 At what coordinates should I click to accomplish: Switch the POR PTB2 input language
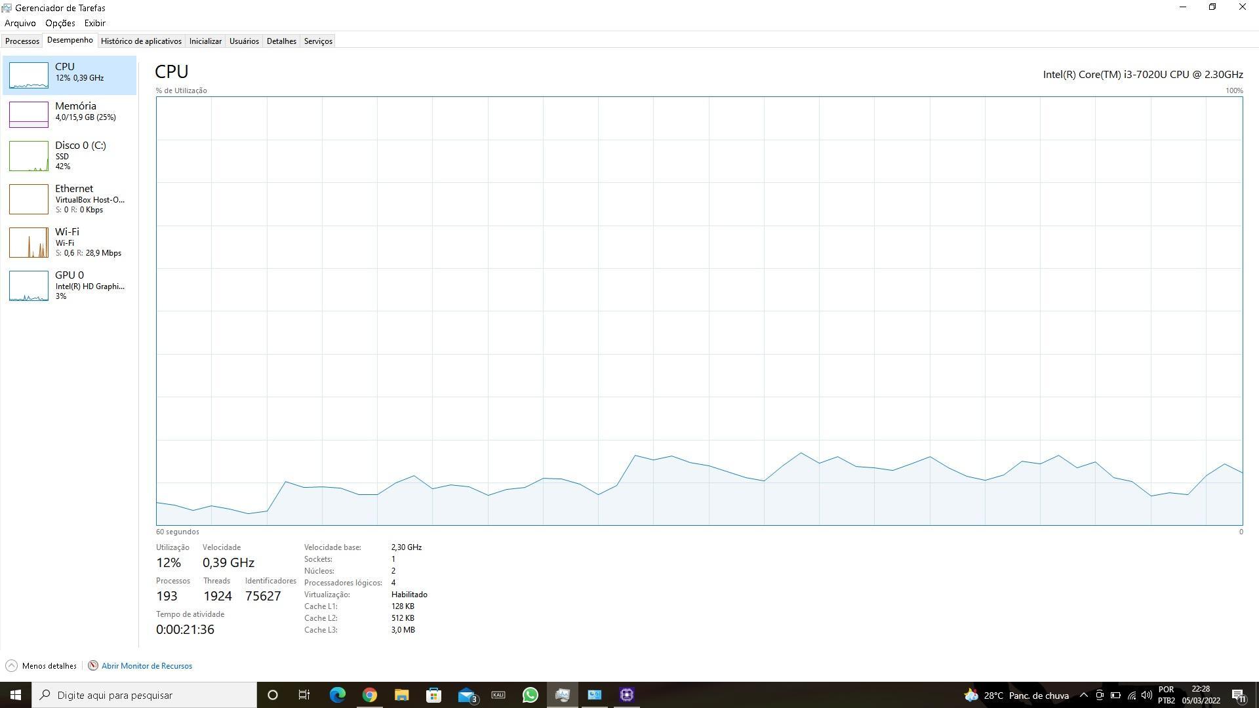tap(1167, 695)
